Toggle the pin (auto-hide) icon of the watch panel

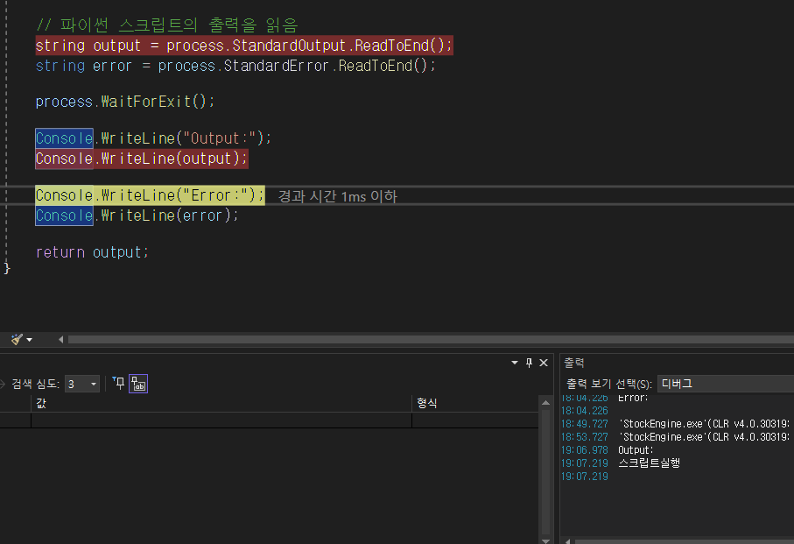click(529, 363)
